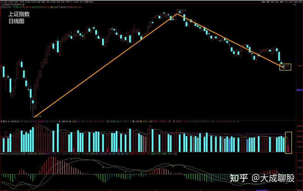Screen dimensions: 303x191
Task: Click the 2764 price tag on right axis
Action: click(x=299, y=90)
